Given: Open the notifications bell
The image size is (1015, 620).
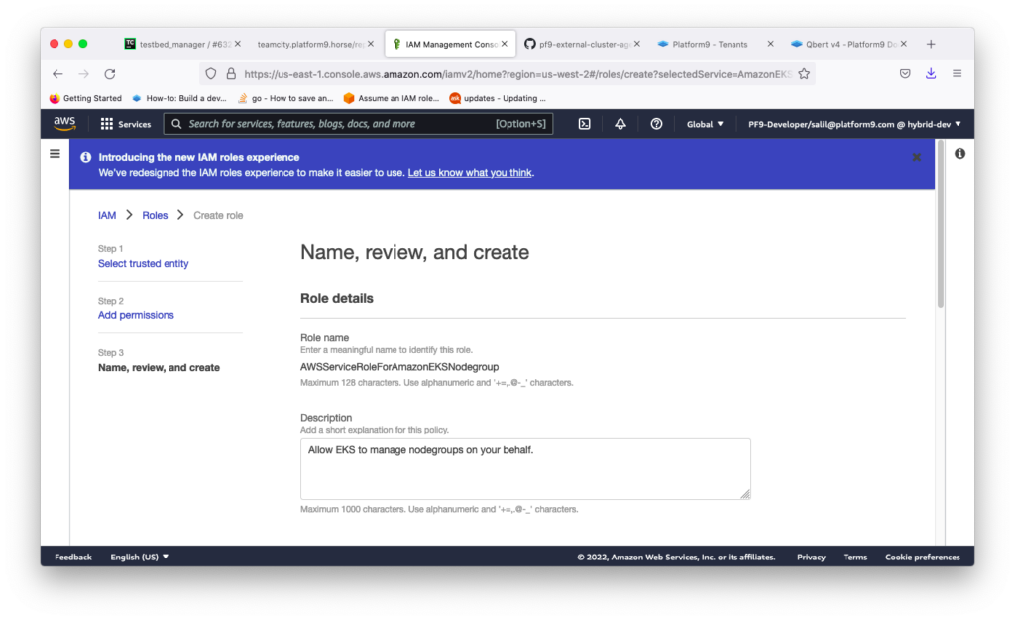Looking at the screenshot, I should [x=620, y=124].
